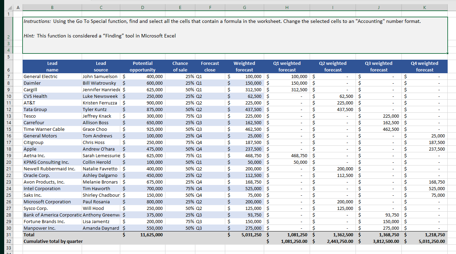The image size is (456, 254).
Task: Select the 'KPMG Consulting Inc.' cell
Action: 52,162
